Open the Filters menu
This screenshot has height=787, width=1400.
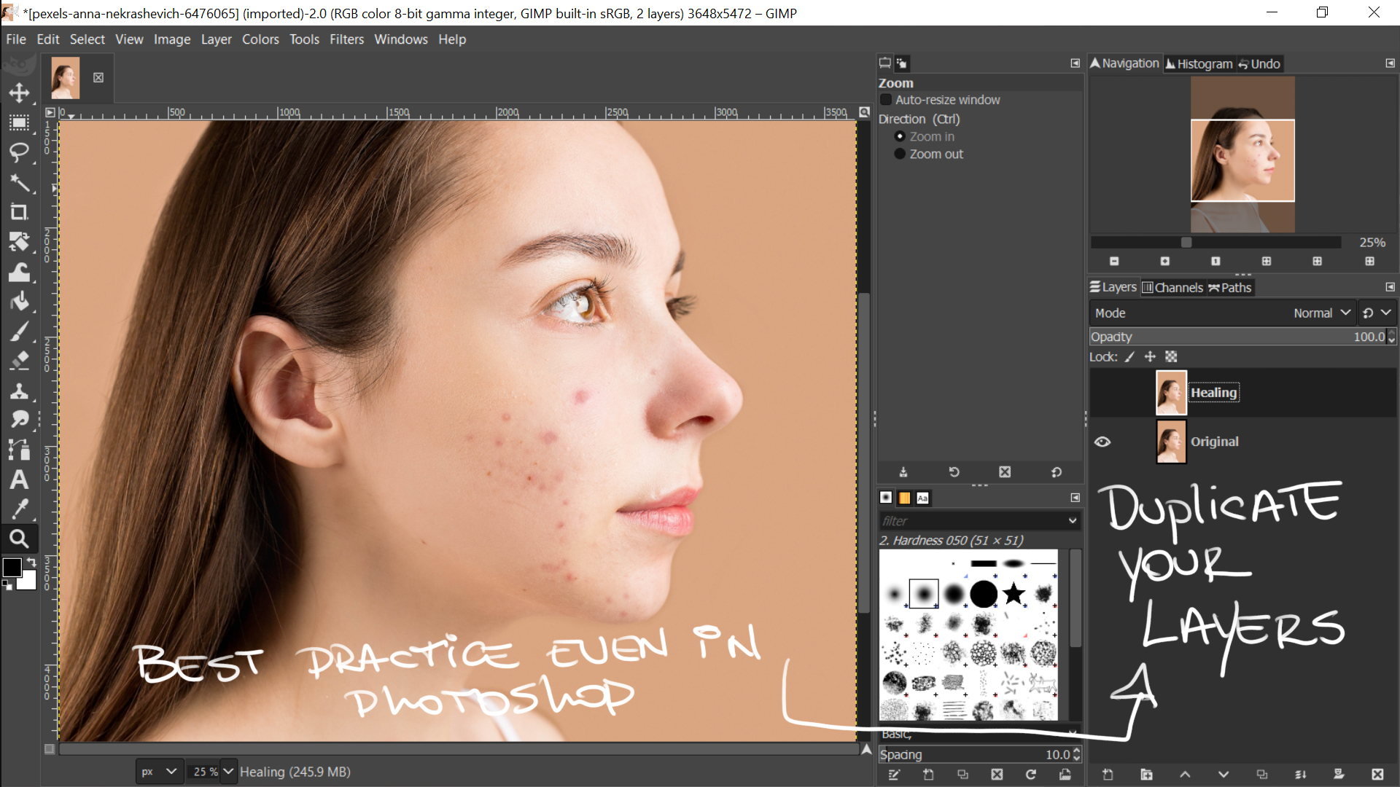coord(346,39)
